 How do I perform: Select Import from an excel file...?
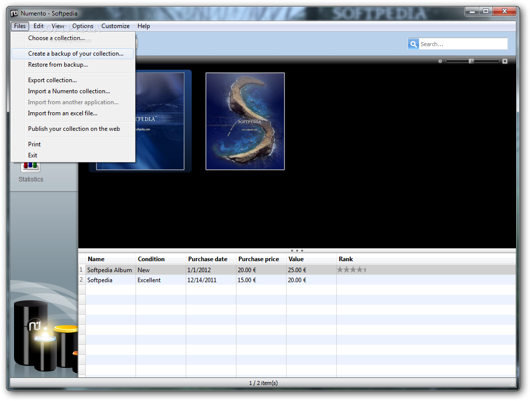pos(73,113)
